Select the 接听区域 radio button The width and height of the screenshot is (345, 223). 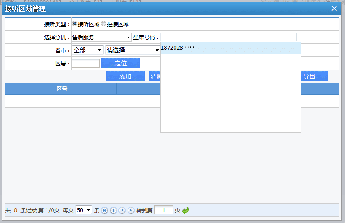pos(75,24)
